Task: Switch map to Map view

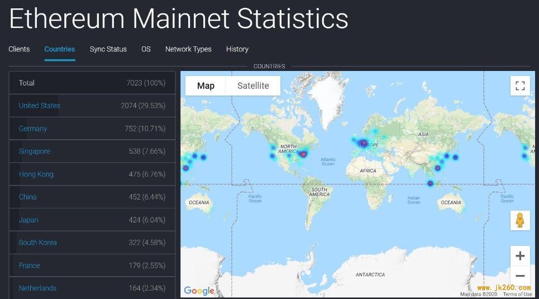Action: pos(206,86)
